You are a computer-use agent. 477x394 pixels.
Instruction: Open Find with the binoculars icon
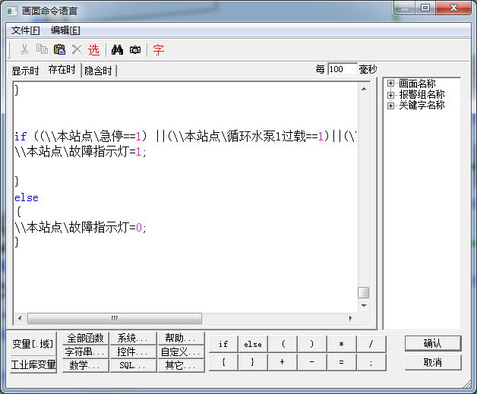point(117,50)
